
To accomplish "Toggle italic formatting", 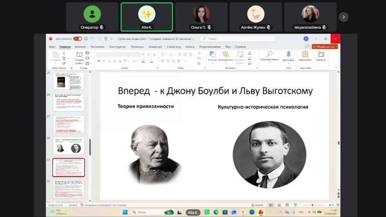I will [x=104, y=61].
